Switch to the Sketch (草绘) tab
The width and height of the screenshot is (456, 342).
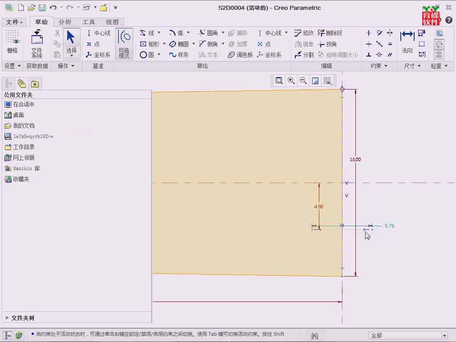click(41, 22)
